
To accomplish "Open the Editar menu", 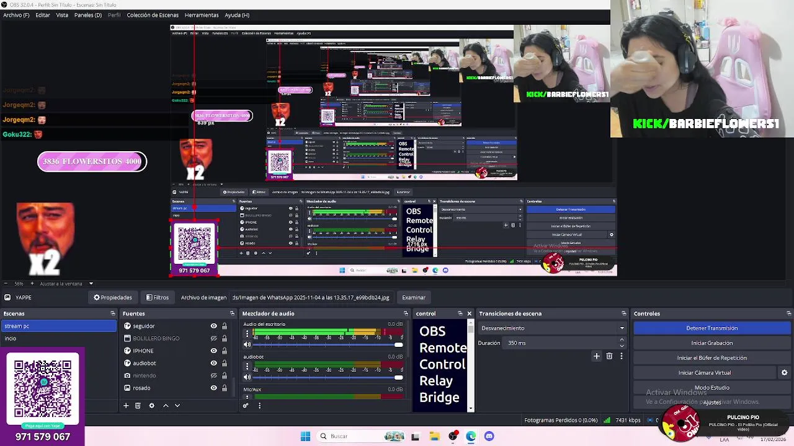I will coord(43,15).
